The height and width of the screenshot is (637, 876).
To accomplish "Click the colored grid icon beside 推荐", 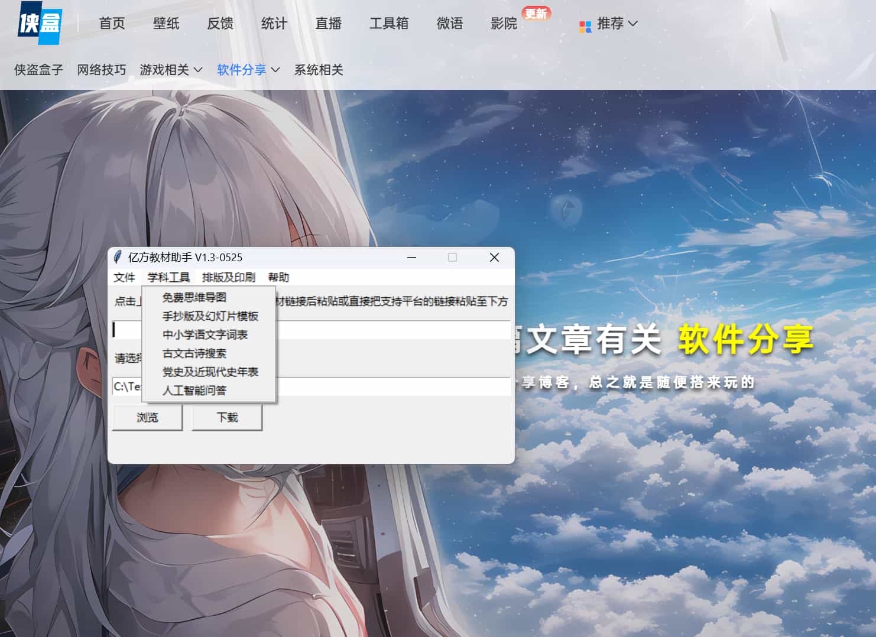I will 586,25.
